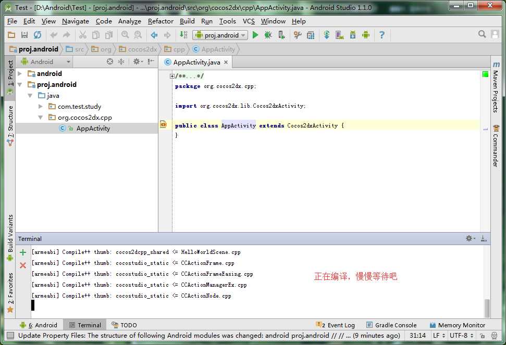The height and width of the screenshot is (345, 506).
Task: Toggle the tool window quick-access icon in status bar
Action: pyautogui.click(x=10, y=336)
